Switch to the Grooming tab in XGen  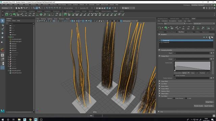click(x=190, y=32)
